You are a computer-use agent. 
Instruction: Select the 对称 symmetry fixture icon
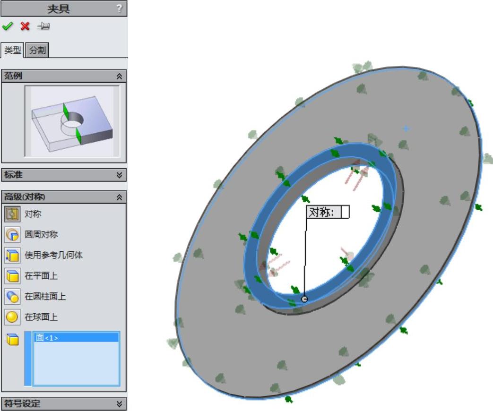click(12, 214)
